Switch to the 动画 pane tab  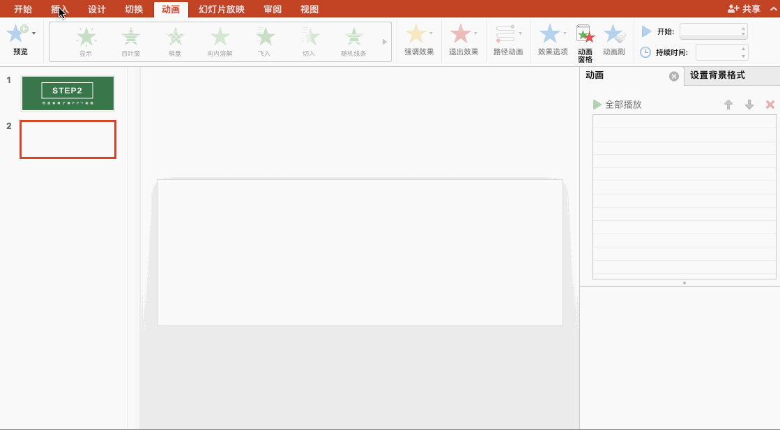595,75
